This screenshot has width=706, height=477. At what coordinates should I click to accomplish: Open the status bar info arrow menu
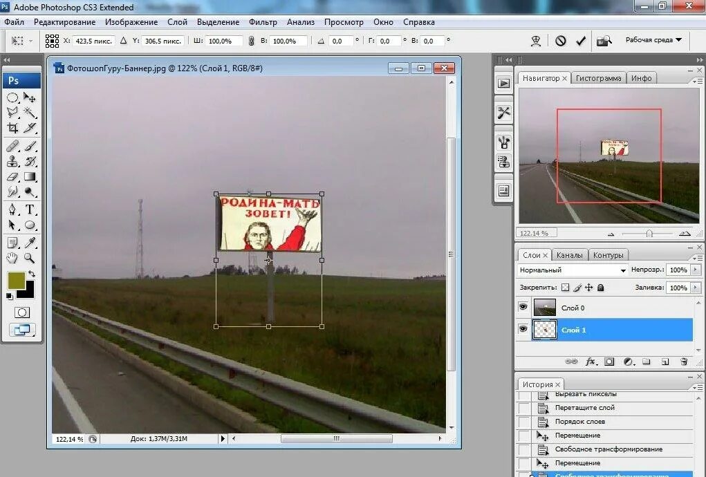coord(223,438)
